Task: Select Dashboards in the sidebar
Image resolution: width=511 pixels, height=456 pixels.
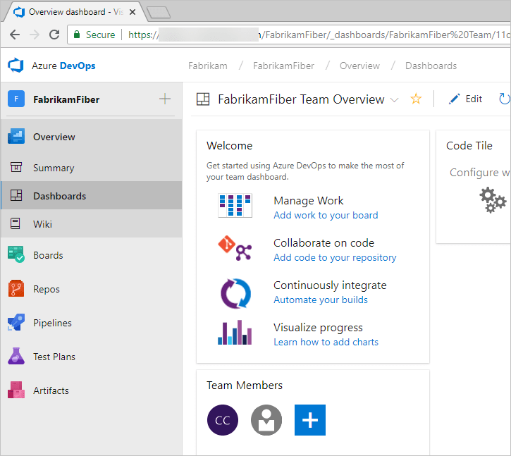Action: (91, 195)
